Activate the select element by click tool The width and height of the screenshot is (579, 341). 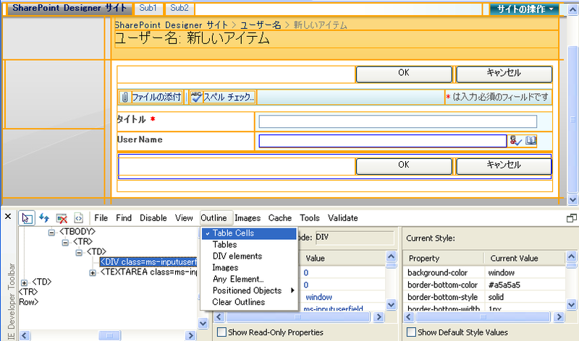(x=27, y=218)
